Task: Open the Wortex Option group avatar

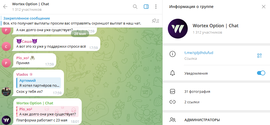Action: (178, 29)
